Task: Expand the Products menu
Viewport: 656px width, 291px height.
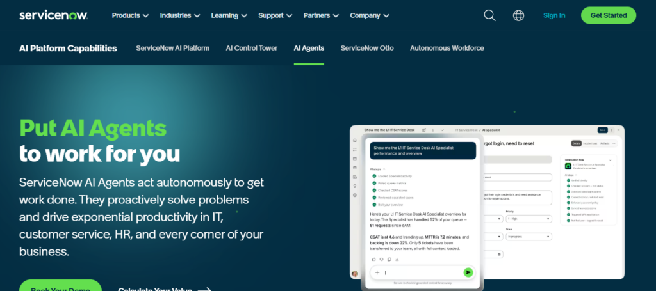Action: point(130,15)
